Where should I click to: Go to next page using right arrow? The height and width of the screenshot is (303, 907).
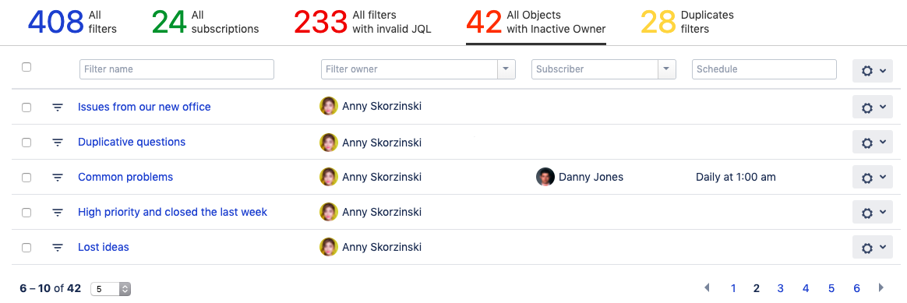pyautogui.click(x=881, y=288)
